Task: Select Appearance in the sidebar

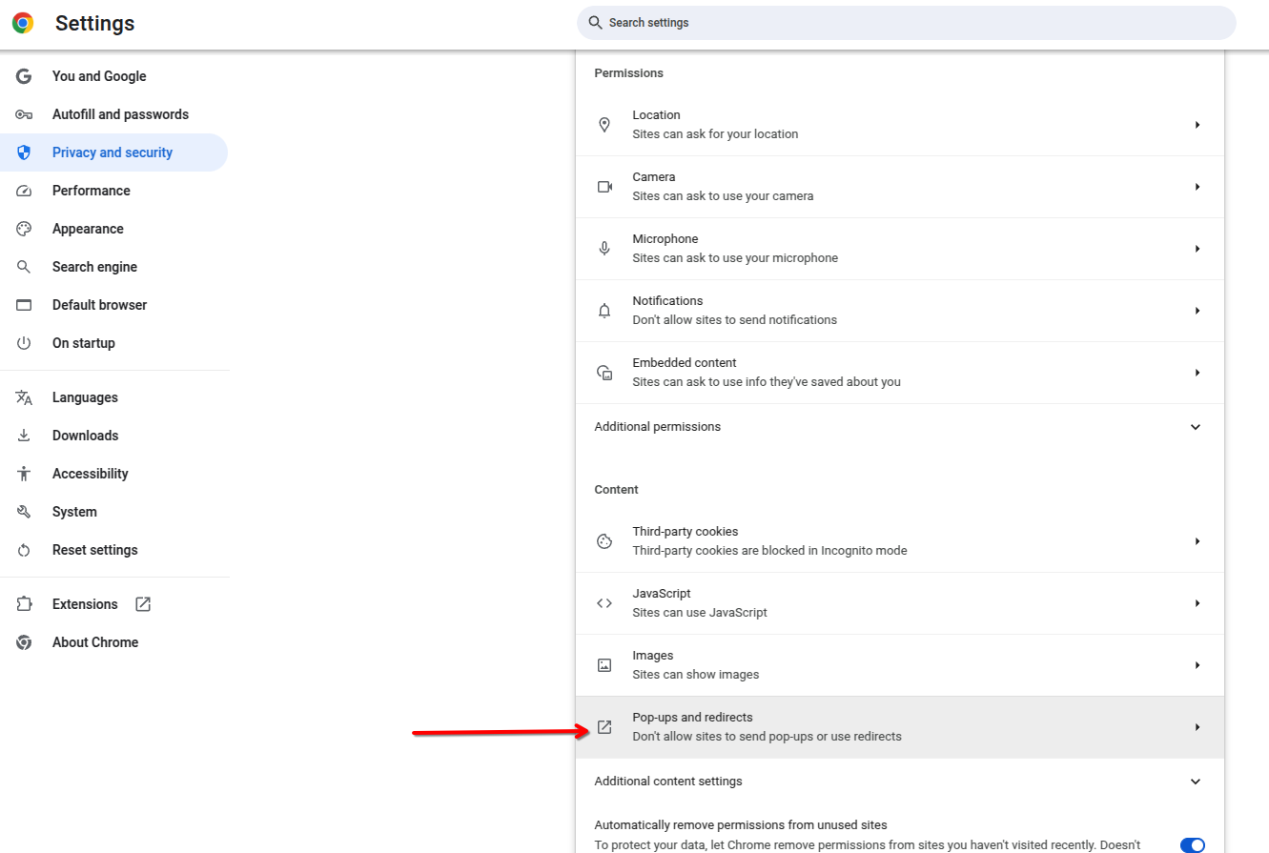Action: [x=88, y=229]
